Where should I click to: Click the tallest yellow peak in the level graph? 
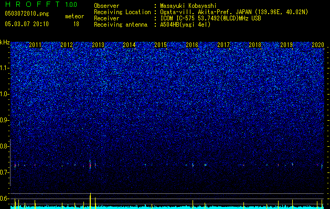click(90, 201)
